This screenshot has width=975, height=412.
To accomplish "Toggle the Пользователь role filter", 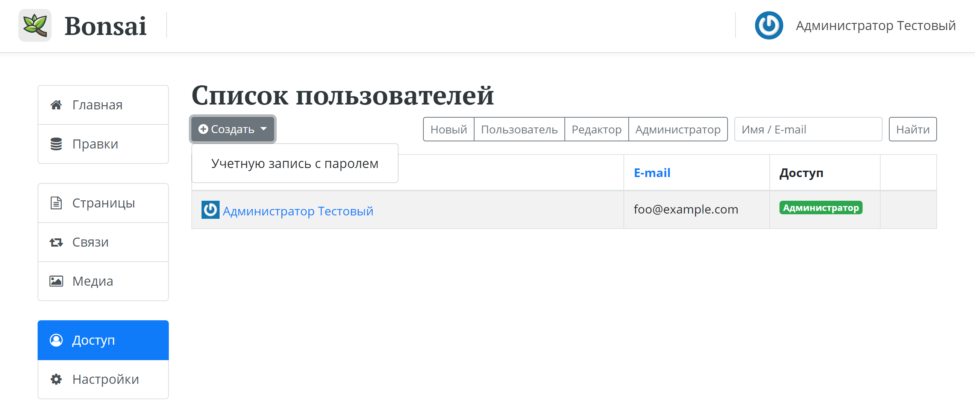I will [x=519, y=129].
